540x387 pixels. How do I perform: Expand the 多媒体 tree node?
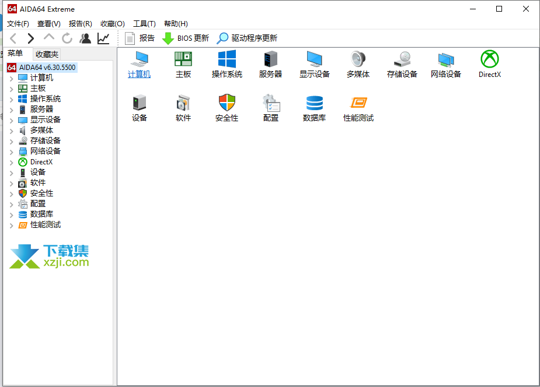(x=11, y=131)
